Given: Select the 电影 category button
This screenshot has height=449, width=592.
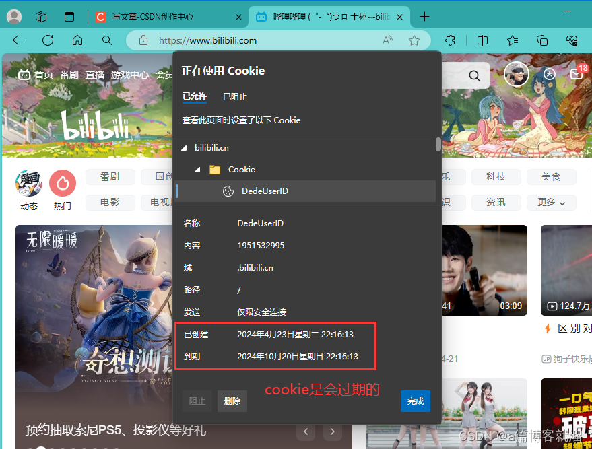Looking at the screenshot, I should (110, 202).
